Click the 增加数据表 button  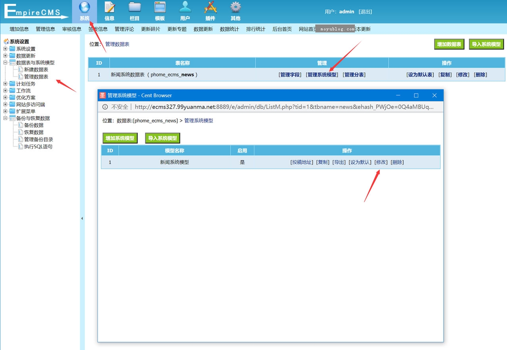pyautogui.click(x=449, y=44)
